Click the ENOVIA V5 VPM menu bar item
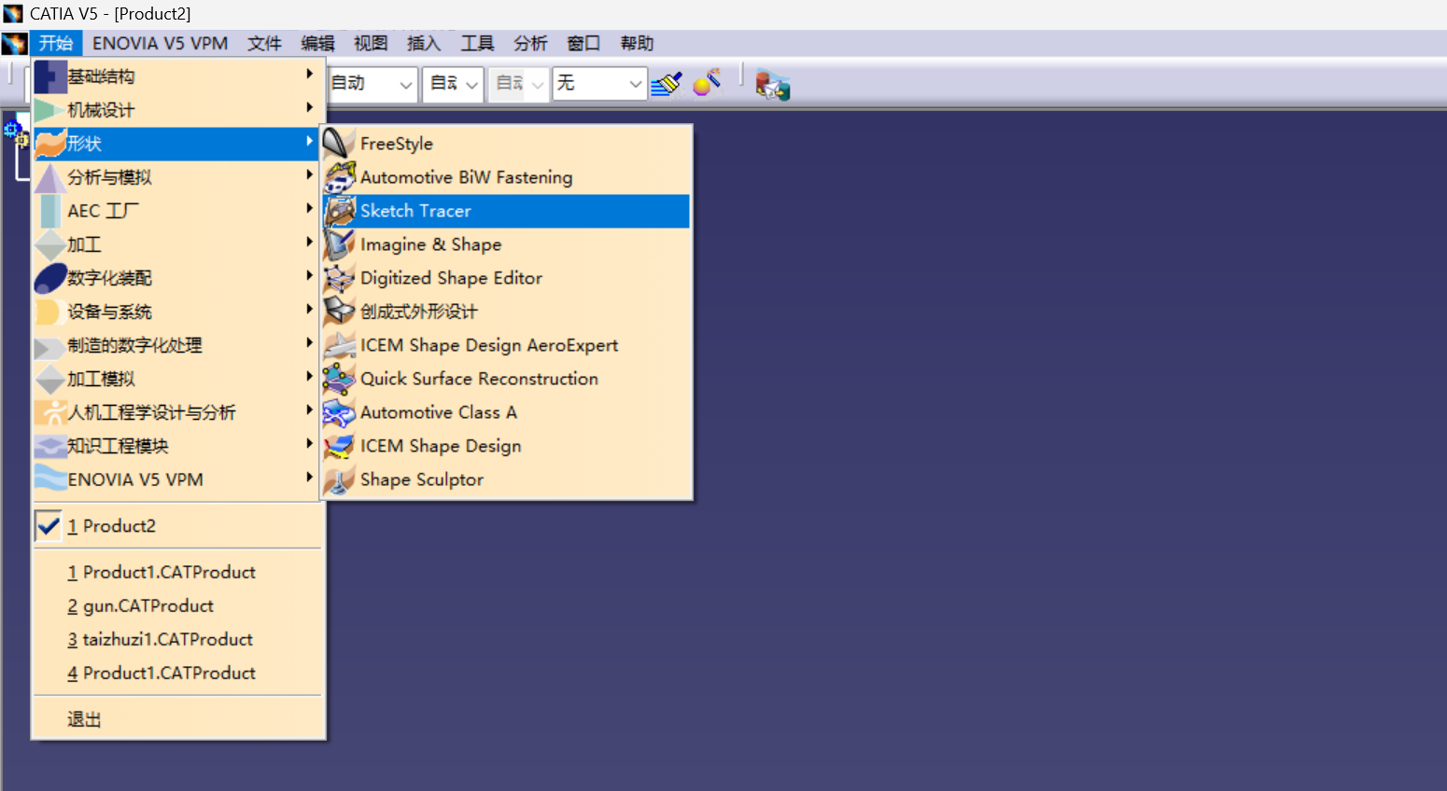This screenshot has width=1447, height=791. tap(160, 43)
